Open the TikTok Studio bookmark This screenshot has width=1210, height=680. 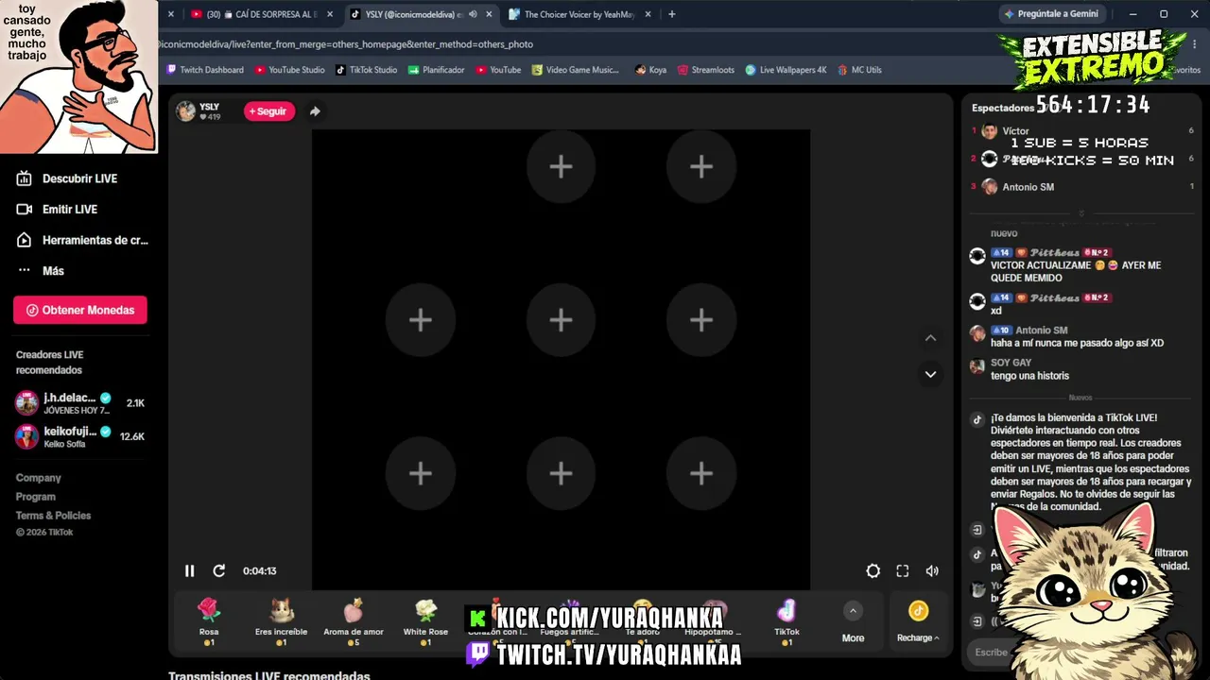click(367, 70)
